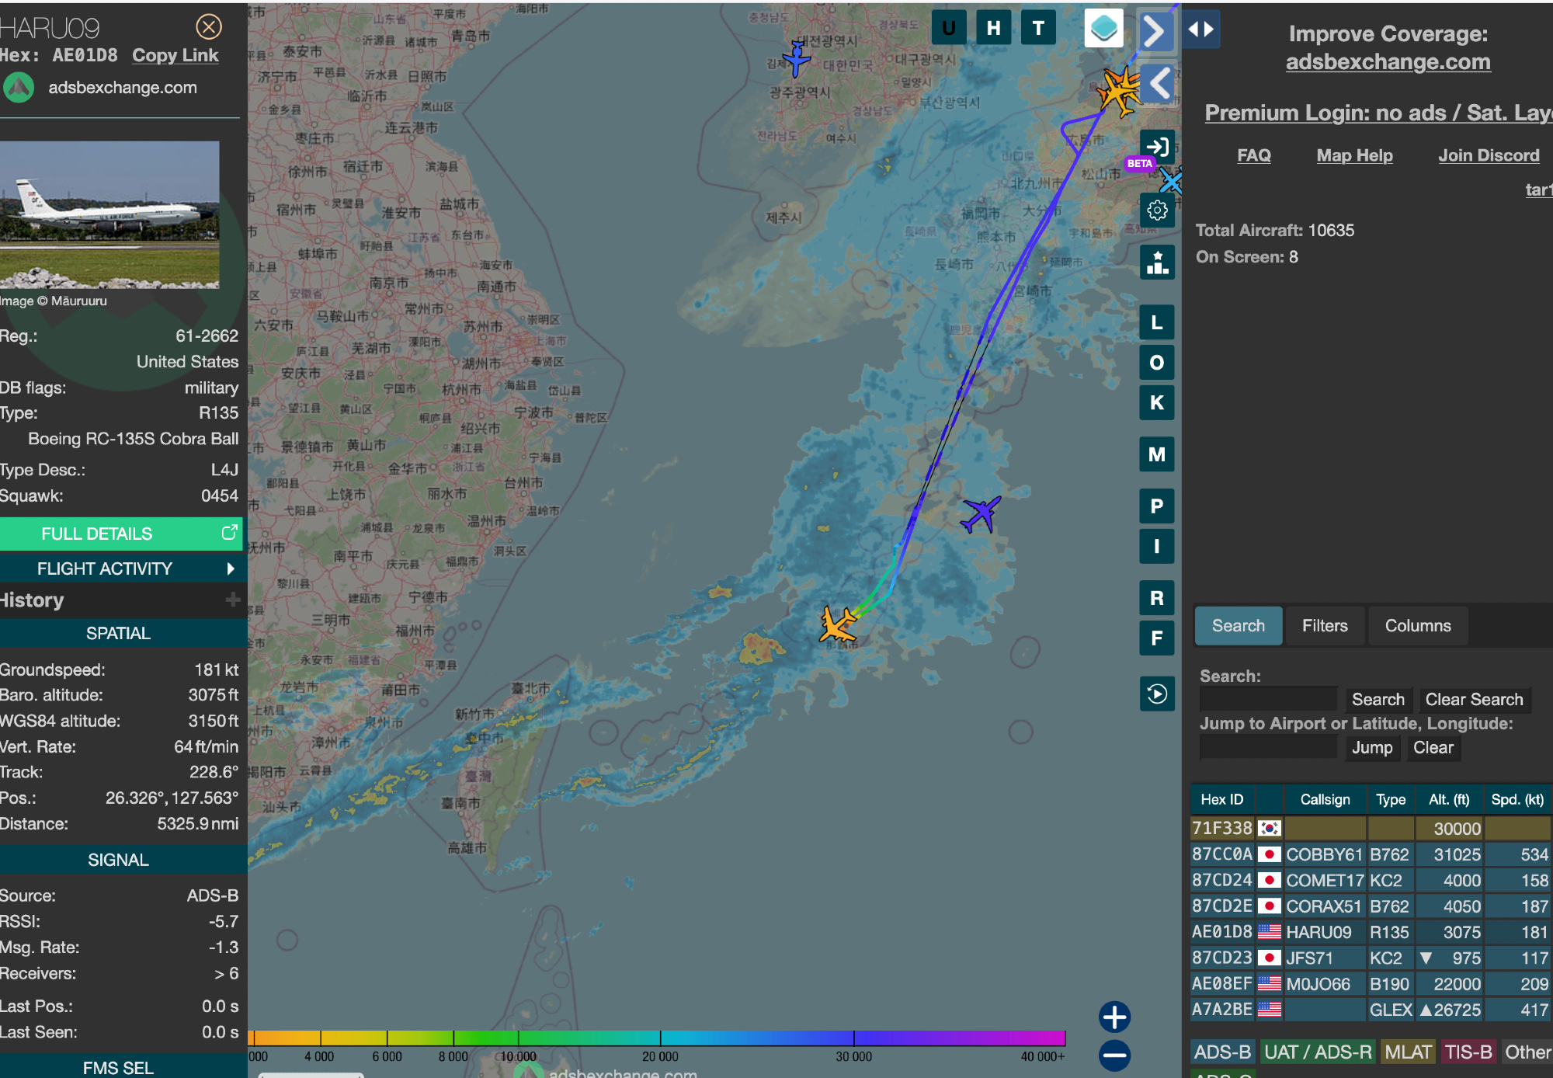This screenshot has width=1553, height=1078.
Task: Click the replay history icon
Action: [1157, 694]
